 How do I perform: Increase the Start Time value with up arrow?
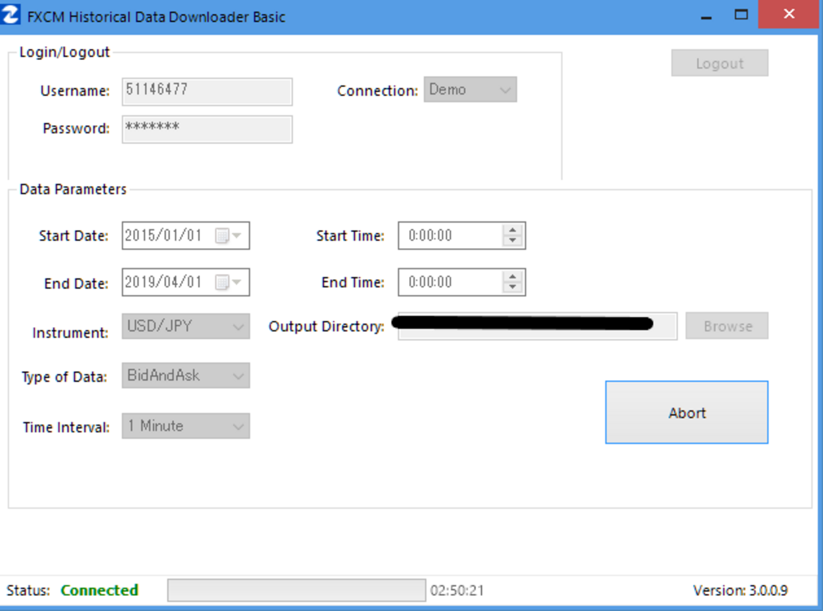pyautogui.click(x=513, y=230)
